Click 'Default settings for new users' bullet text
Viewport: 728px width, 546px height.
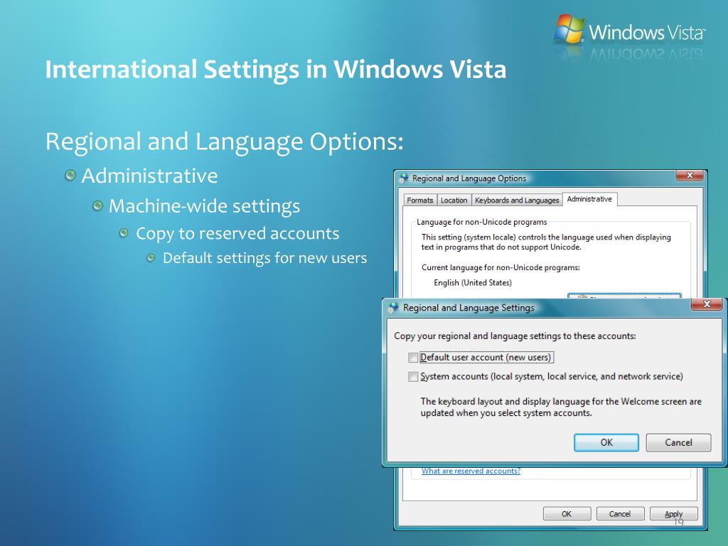[x=264, y=257]
